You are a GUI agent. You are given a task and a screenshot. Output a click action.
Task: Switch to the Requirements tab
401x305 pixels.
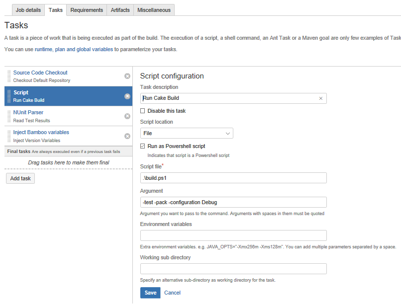tap(87, 10)
